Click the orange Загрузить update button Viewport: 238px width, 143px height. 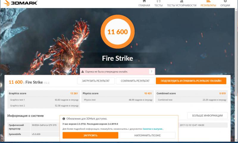[x=90, y=135]
